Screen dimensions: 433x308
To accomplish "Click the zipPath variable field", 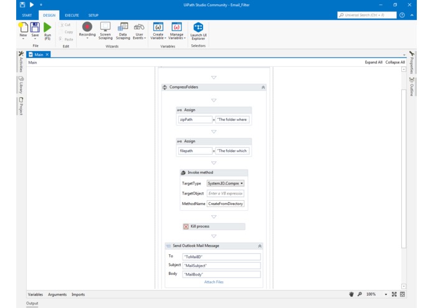I will click(x=195, y=120).
